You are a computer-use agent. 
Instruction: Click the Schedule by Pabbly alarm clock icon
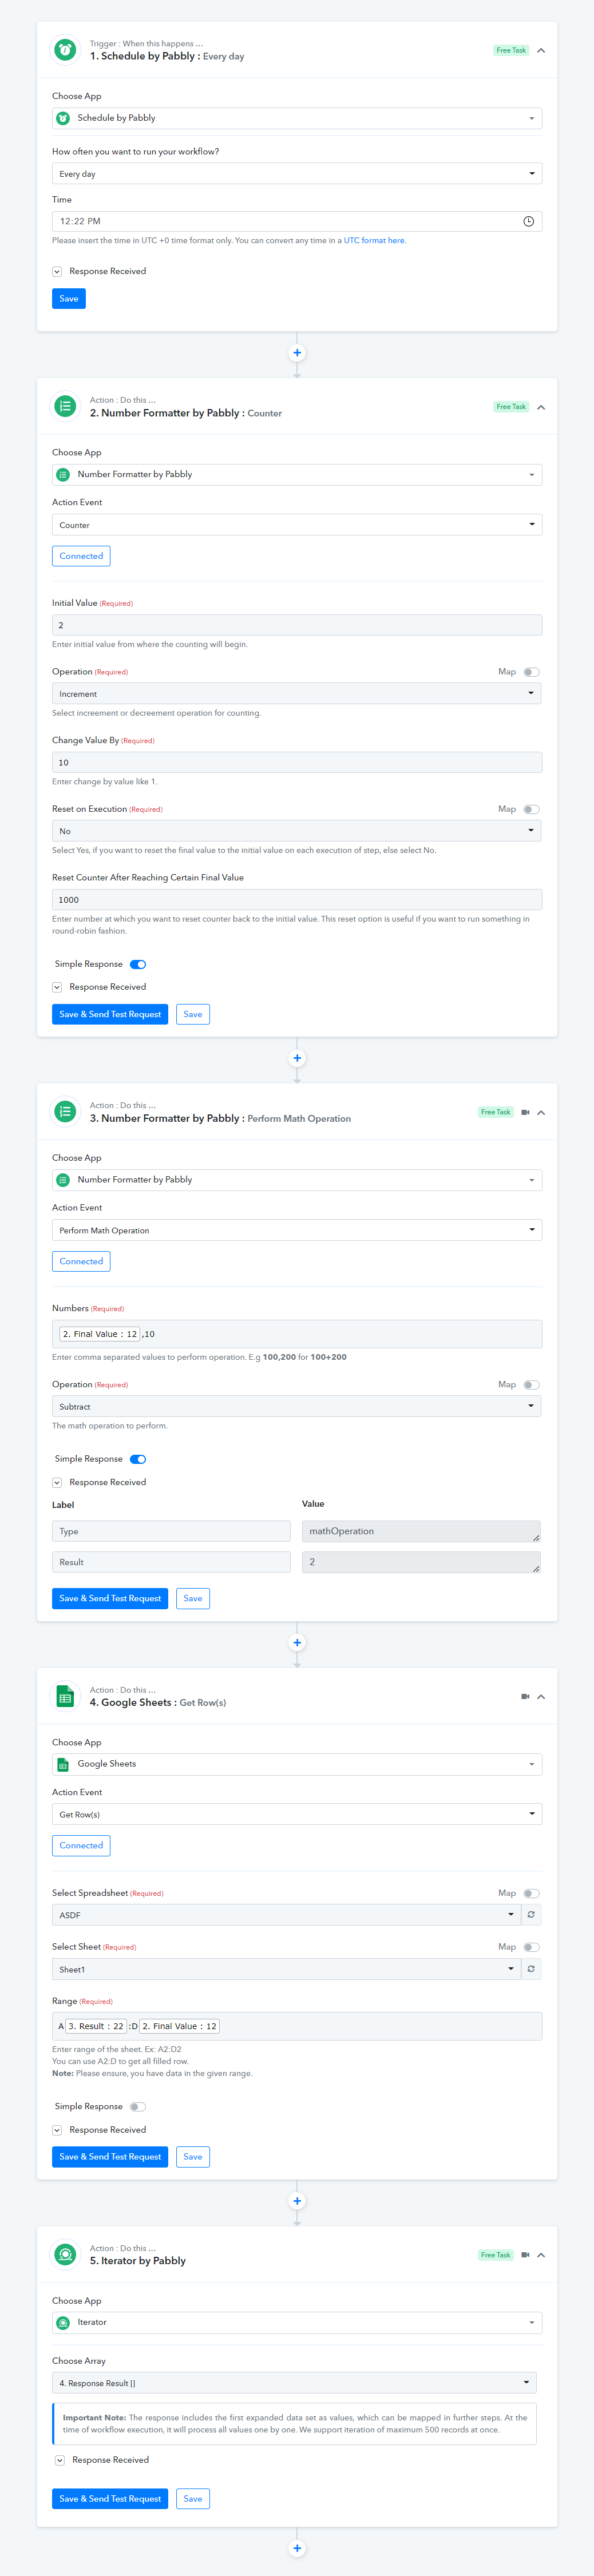pyautogui.click(x=65, y=50)
